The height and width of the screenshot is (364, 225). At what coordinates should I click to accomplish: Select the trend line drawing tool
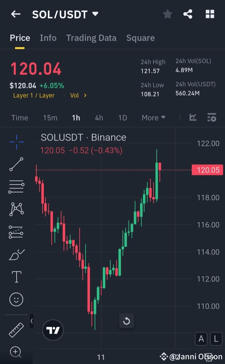point(16,164)
